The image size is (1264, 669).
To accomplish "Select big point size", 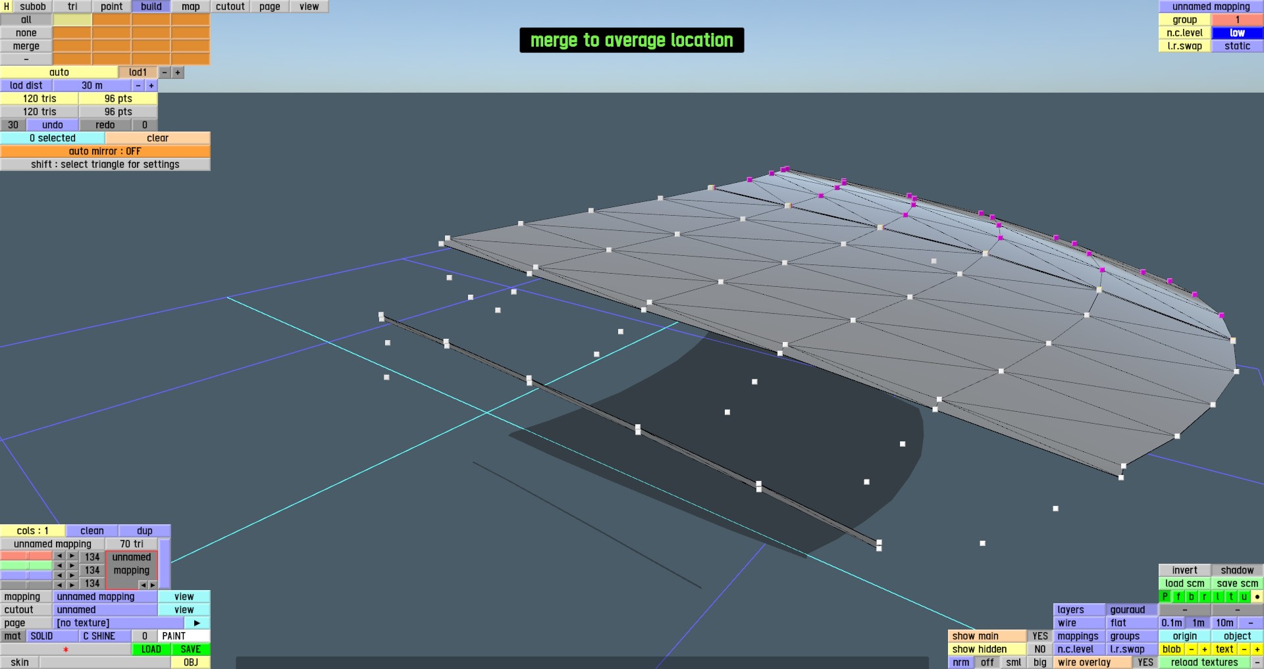I will click(x=1040, y=662).
